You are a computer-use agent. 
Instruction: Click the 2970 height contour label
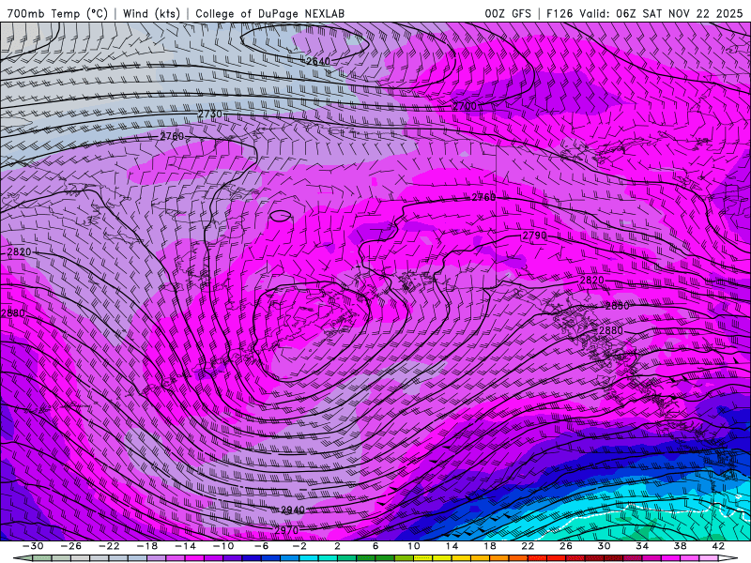tap(286, 530)
